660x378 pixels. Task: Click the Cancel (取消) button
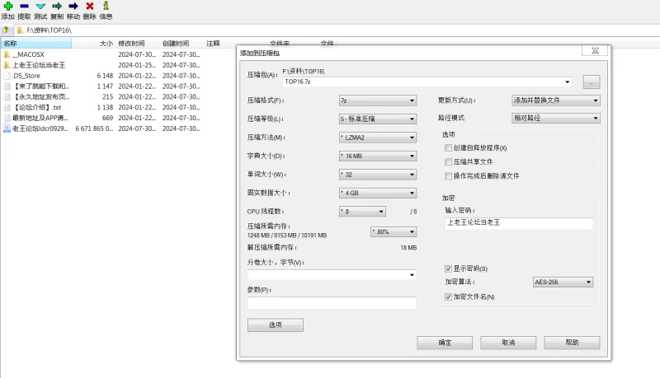pos(509,343)
